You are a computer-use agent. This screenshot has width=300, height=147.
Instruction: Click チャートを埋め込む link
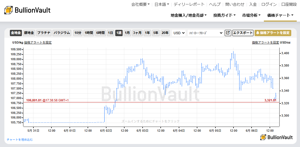tap(20, 140)
